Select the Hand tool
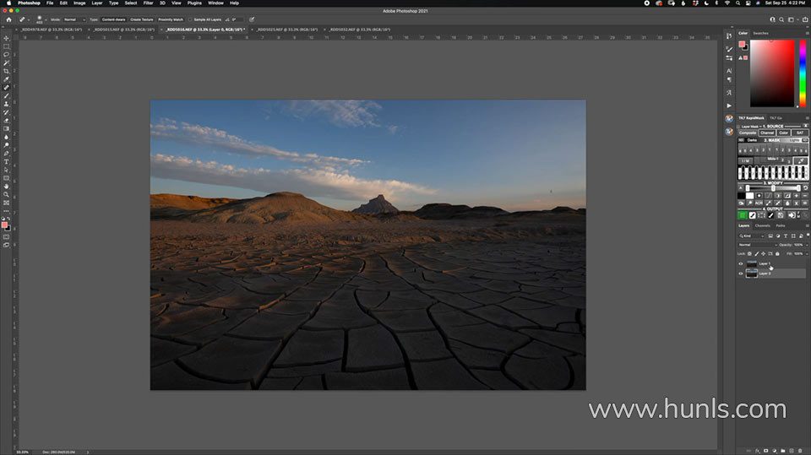The width and height of the screenshot is (811, 455). 7,186
